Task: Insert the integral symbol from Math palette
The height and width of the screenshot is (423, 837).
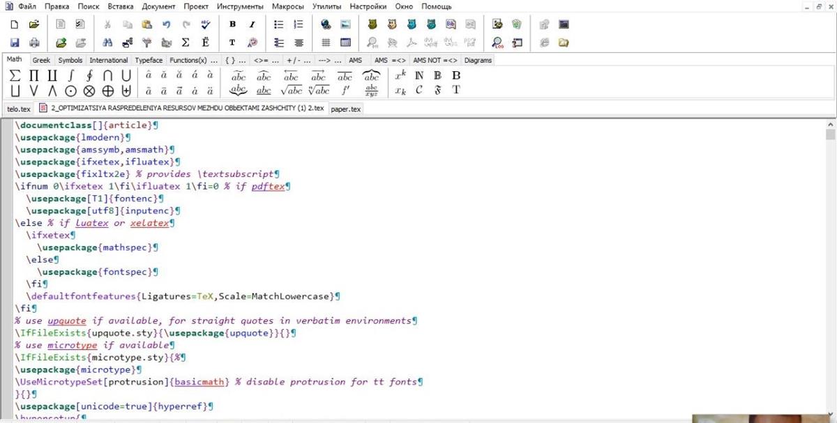Action: pos(70,75)
